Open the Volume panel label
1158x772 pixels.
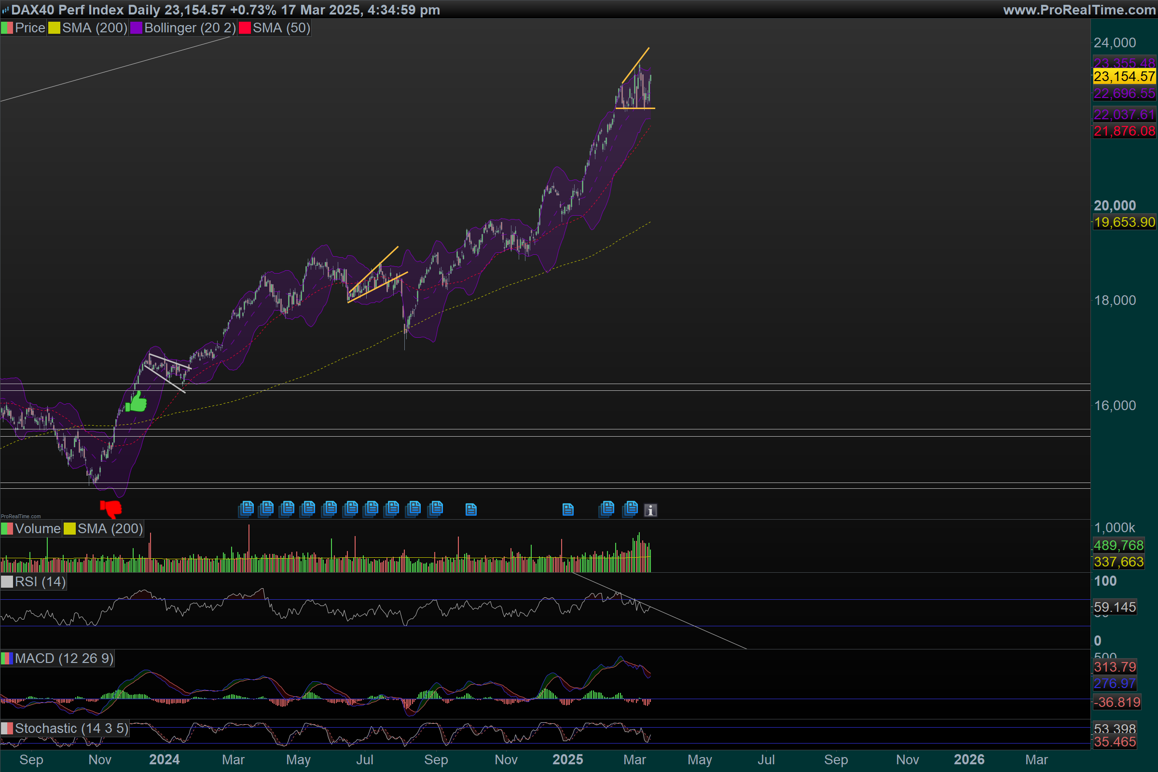tap(38, 528)
